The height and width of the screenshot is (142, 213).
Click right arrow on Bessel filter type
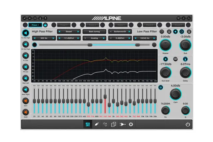[78, 32]
